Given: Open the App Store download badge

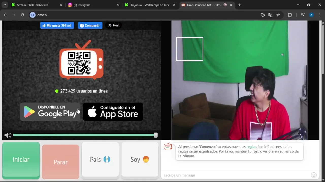Looking at the screenshot, I should pos(113,111).
